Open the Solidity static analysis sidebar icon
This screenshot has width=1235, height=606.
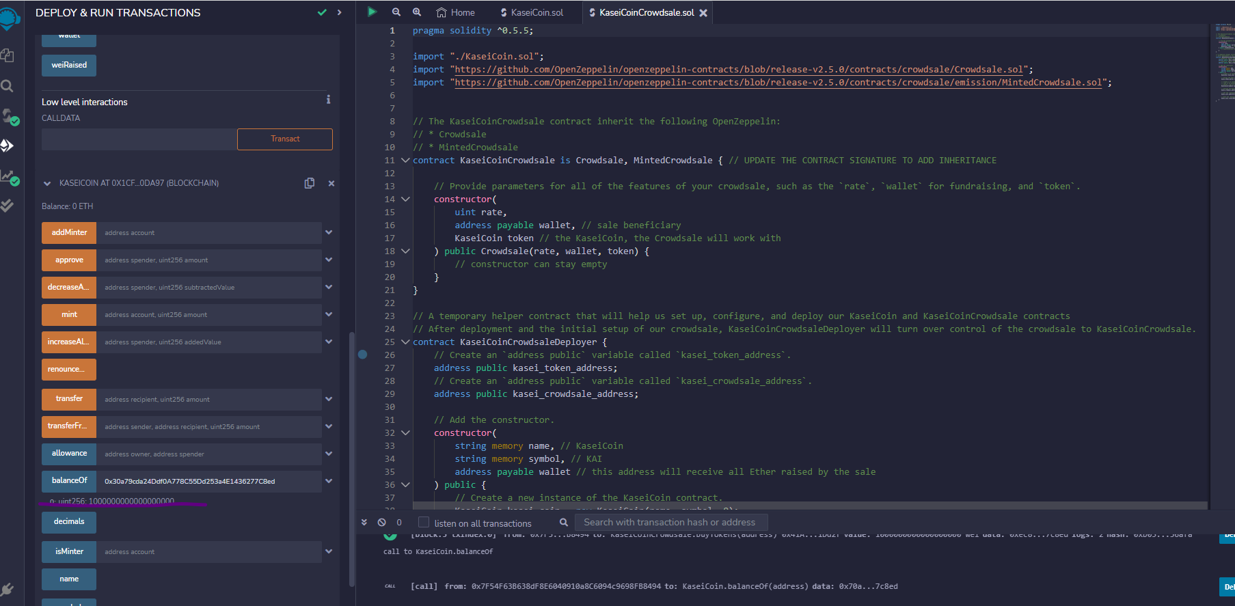[10, 176]
